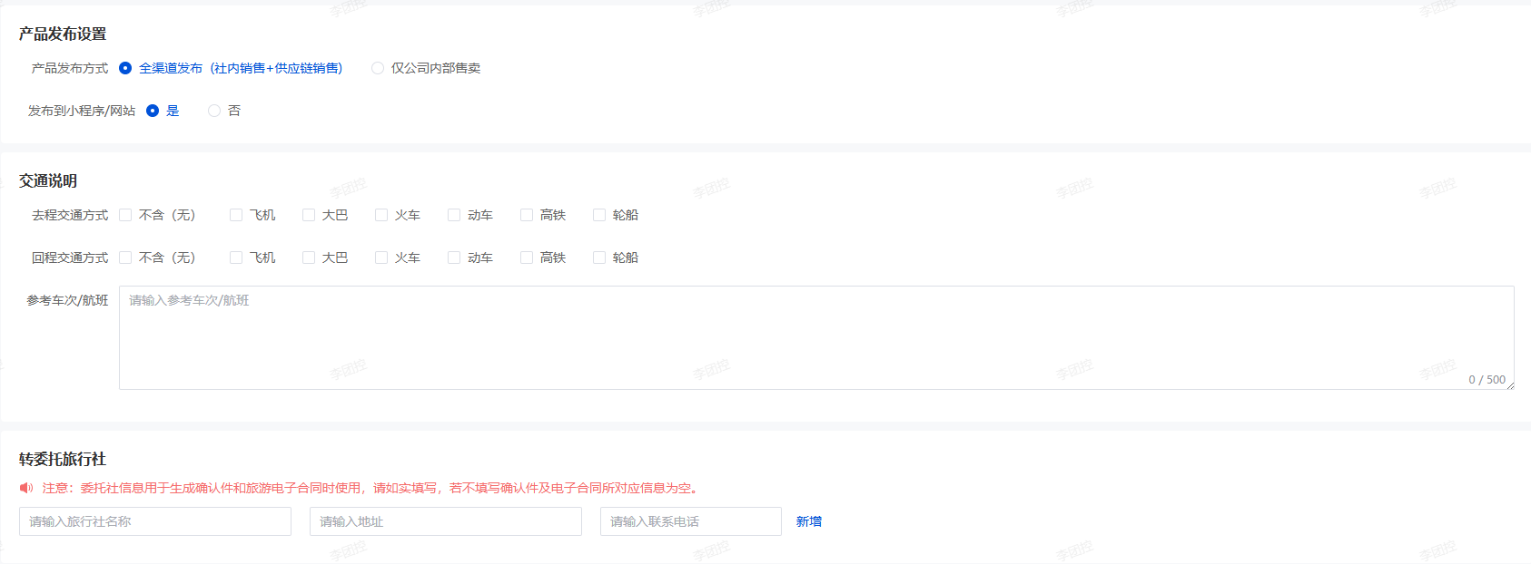1531x564 pixels.
Task: Focus the 参考车次/航班 text area
Action: (815, 337)
